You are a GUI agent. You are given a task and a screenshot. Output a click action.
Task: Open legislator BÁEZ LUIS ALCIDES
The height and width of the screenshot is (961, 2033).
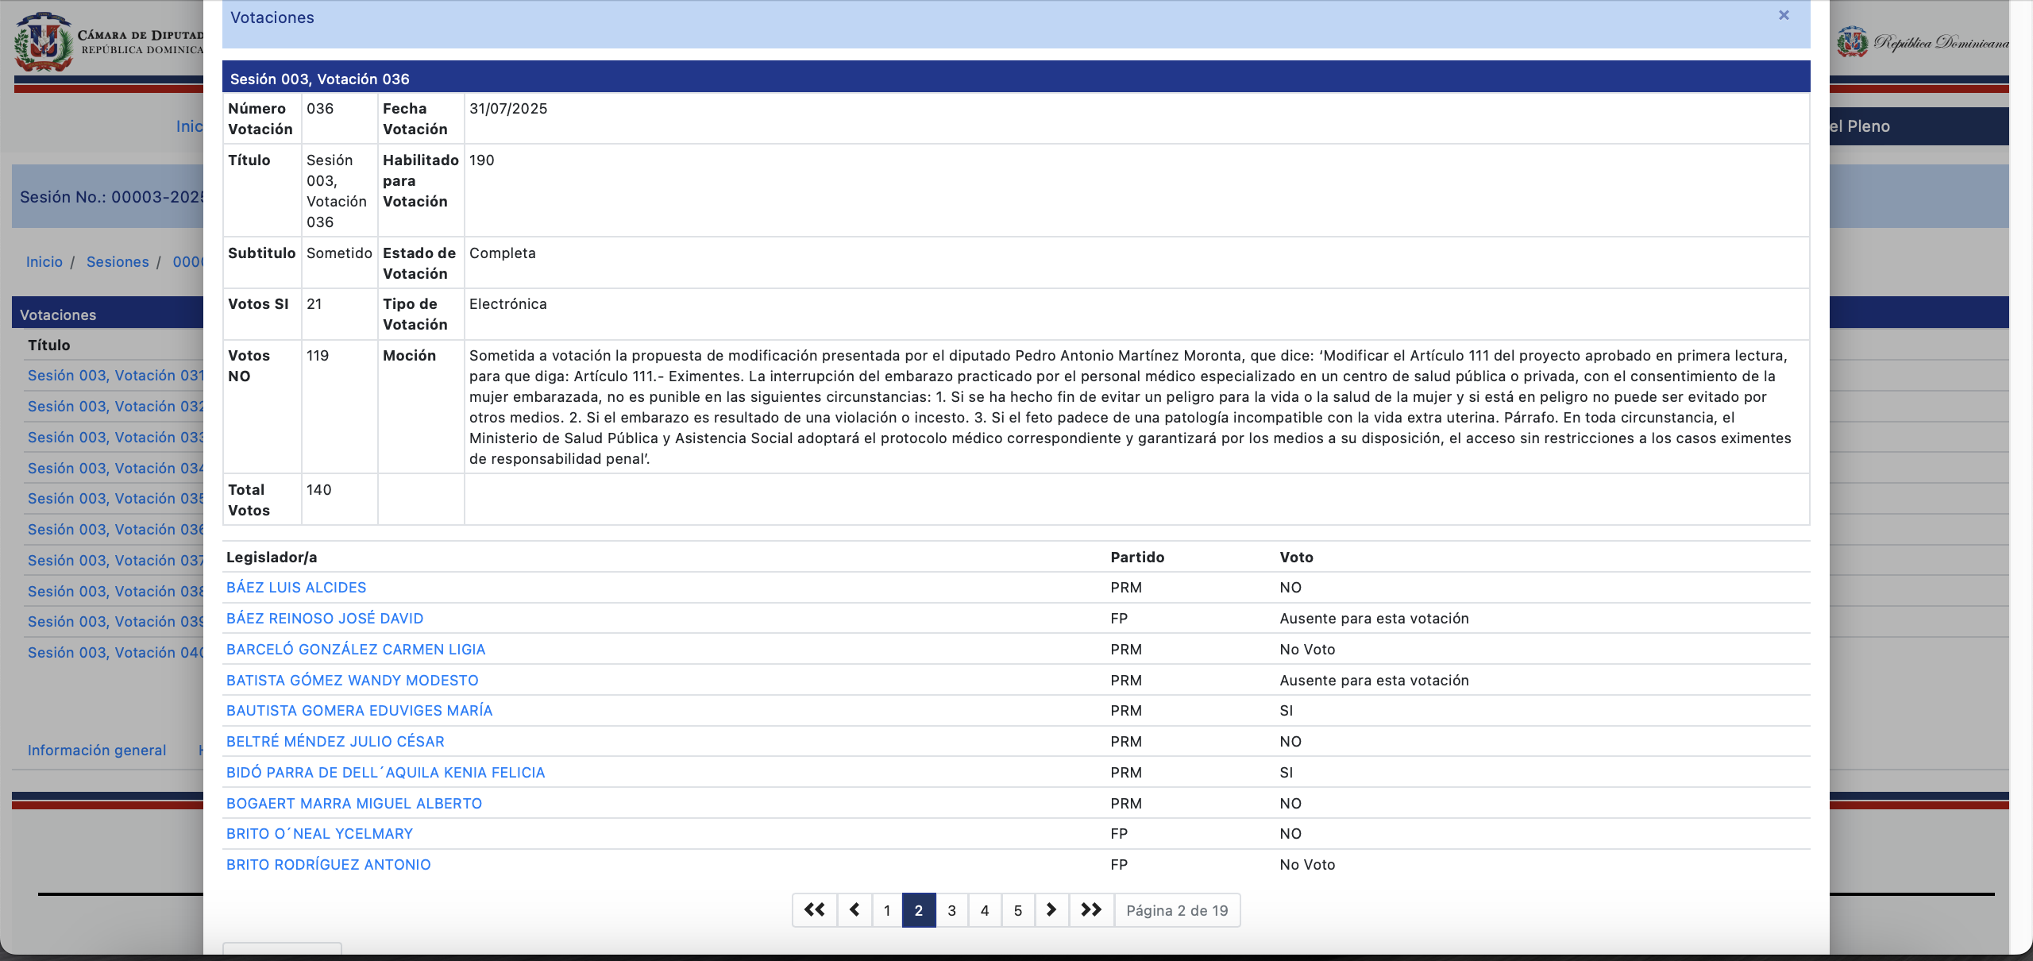click(296, 588)
